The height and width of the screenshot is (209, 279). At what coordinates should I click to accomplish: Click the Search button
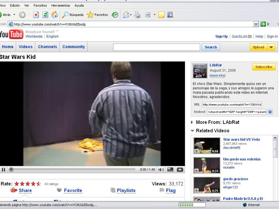pyautogui.click(x=211, y=47)
